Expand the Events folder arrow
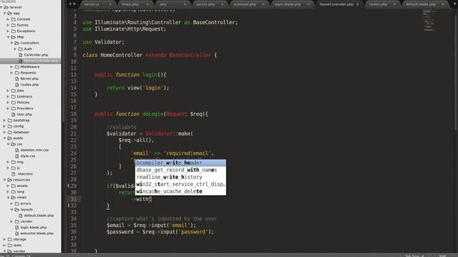 tap(8, 25)
